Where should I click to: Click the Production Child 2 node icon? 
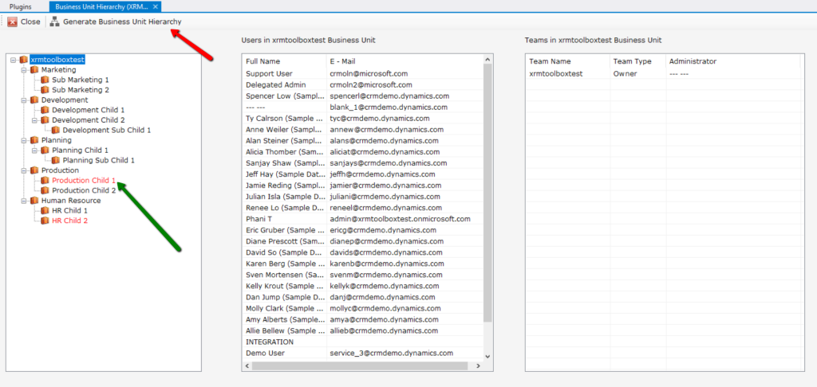[45, 190]
